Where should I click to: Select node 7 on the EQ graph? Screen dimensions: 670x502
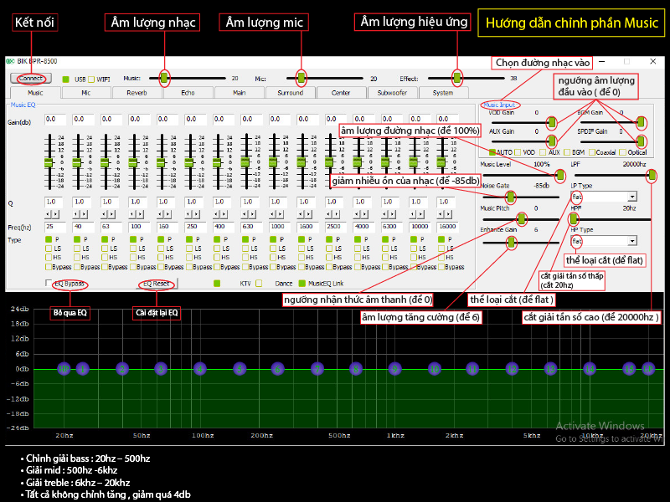coord(317,369)
